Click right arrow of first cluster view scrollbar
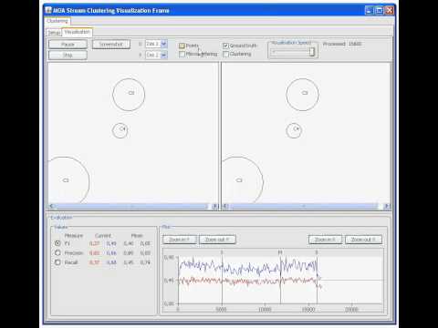The width and height of the screenshot is (438, 328). [214, 206]
